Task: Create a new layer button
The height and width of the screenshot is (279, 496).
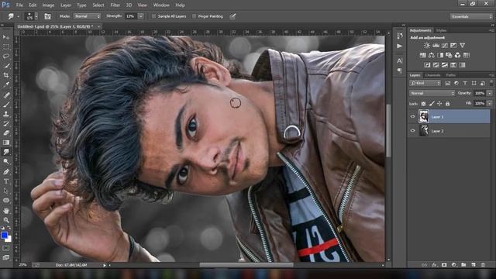Action: click(474, 265)
